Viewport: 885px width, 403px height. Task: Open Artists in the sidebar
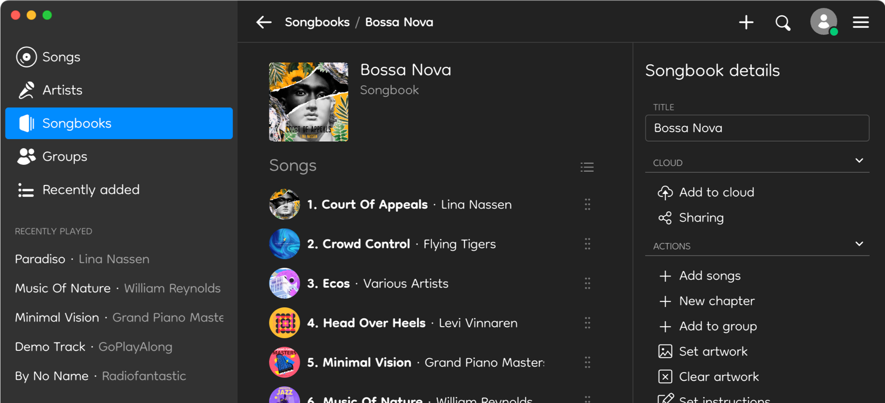pos(62,90)
